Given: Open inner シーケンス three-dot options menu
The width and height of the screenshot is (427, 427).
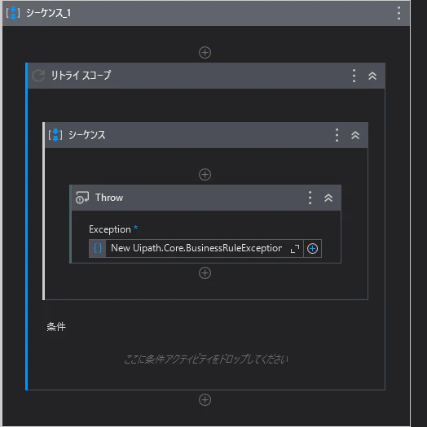Looking at the screenshot, I should pos(337,135).
